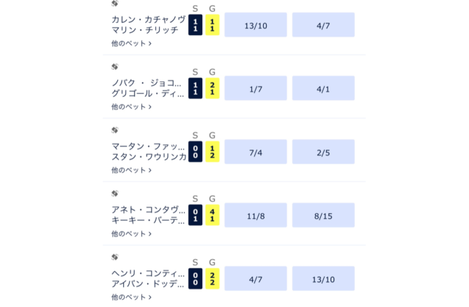Select 4/7 odds for マリン・チリッチ
This screenshot has width=469, height=307.
323,26
